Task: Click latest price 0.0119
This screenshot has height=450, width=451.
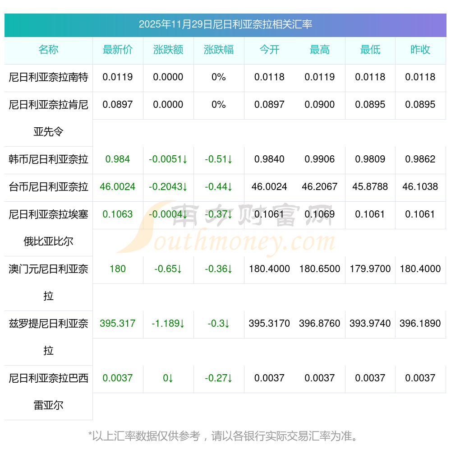Action: [118, 77]
